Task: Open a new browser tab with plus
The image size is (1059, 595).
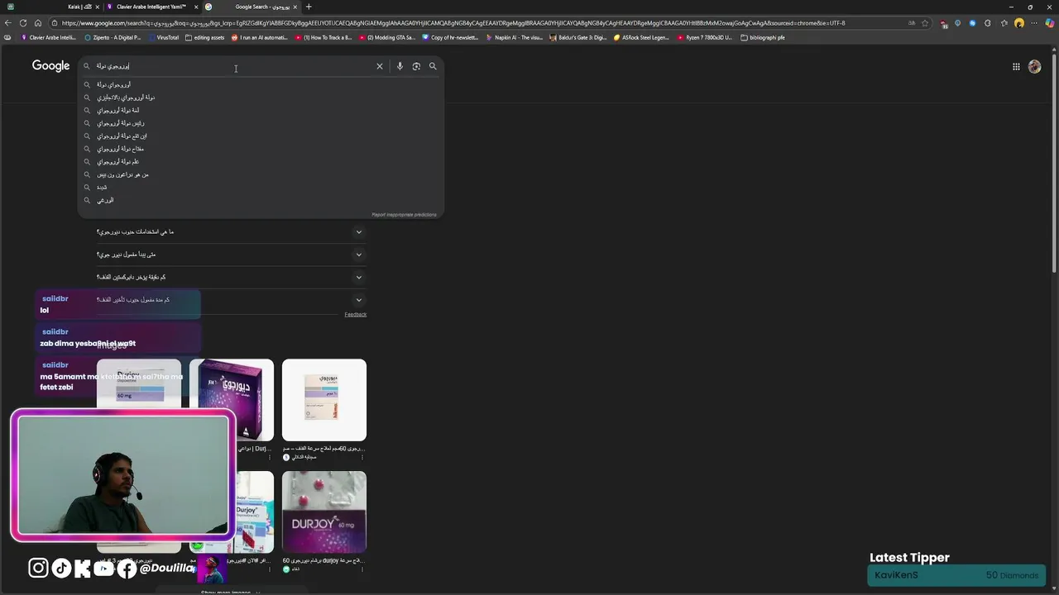Action: pyautogui.click(x=309, y=7)
